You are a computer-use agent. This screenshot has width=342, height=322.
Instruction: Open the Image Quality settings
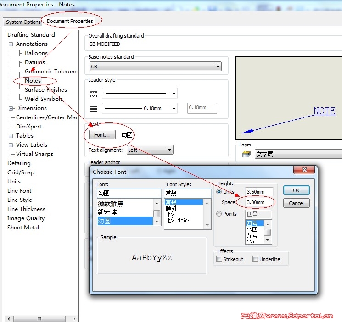tap(26, 218)
